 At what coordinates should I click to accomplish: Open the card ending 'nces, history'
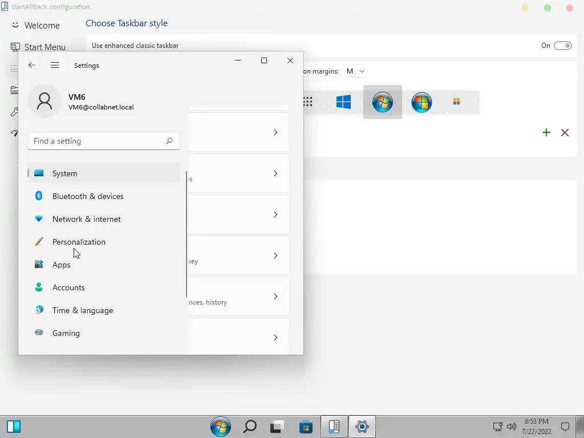[x=275, y=296]
